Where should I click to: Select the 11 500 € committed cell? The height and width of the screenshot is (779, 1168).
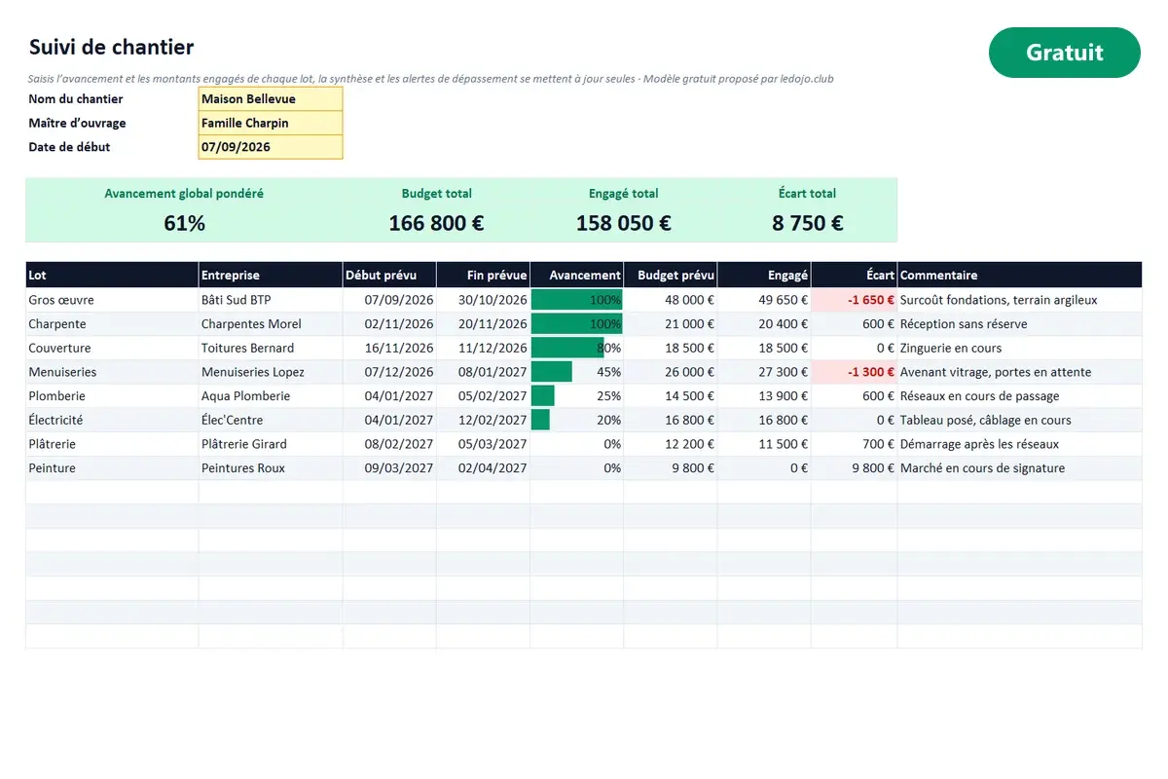(764, 444)
